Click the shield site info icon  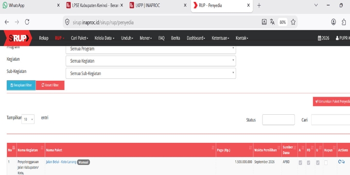pyautogui.click(x=67, y=22)
